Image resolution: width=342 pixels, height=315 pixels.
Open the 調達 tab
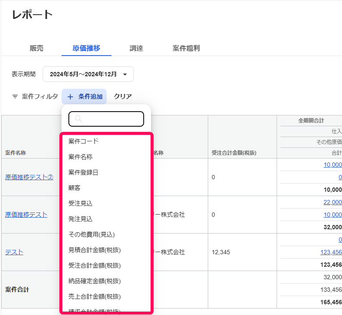[136, 48]
